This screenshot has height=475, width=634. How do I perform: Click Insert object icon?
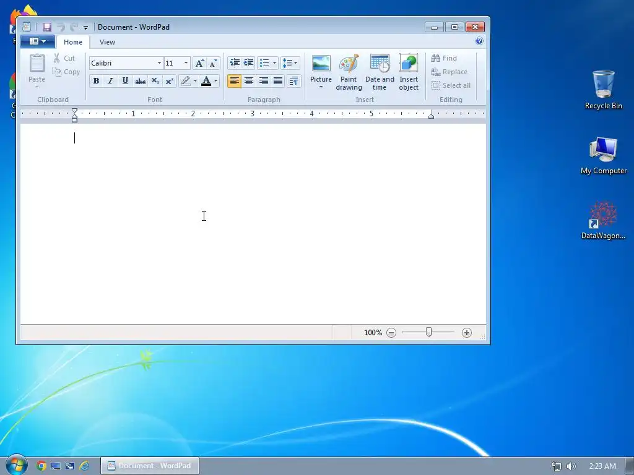(409, 72)
